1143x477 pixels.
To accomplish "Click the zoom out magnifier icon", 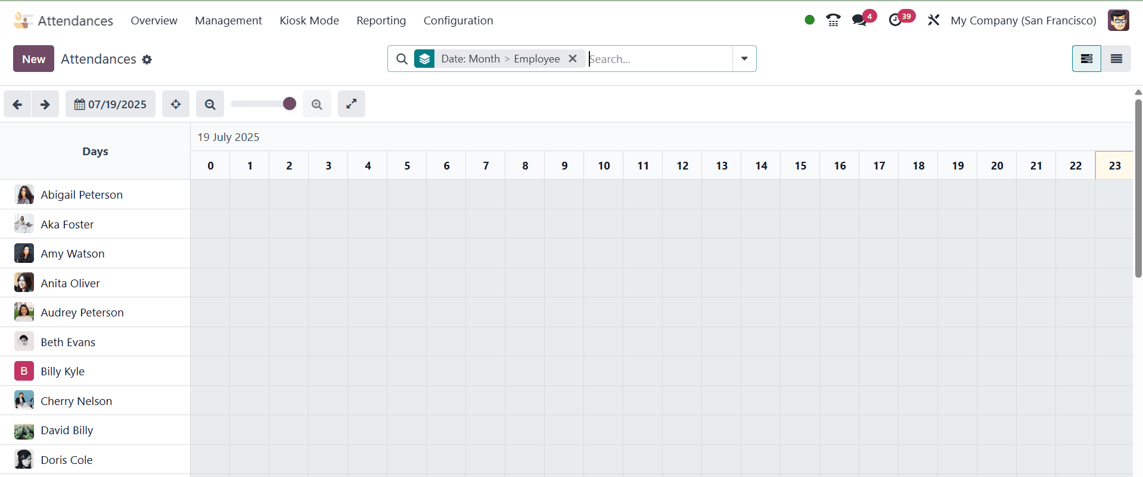I will [x=210, y=104].
